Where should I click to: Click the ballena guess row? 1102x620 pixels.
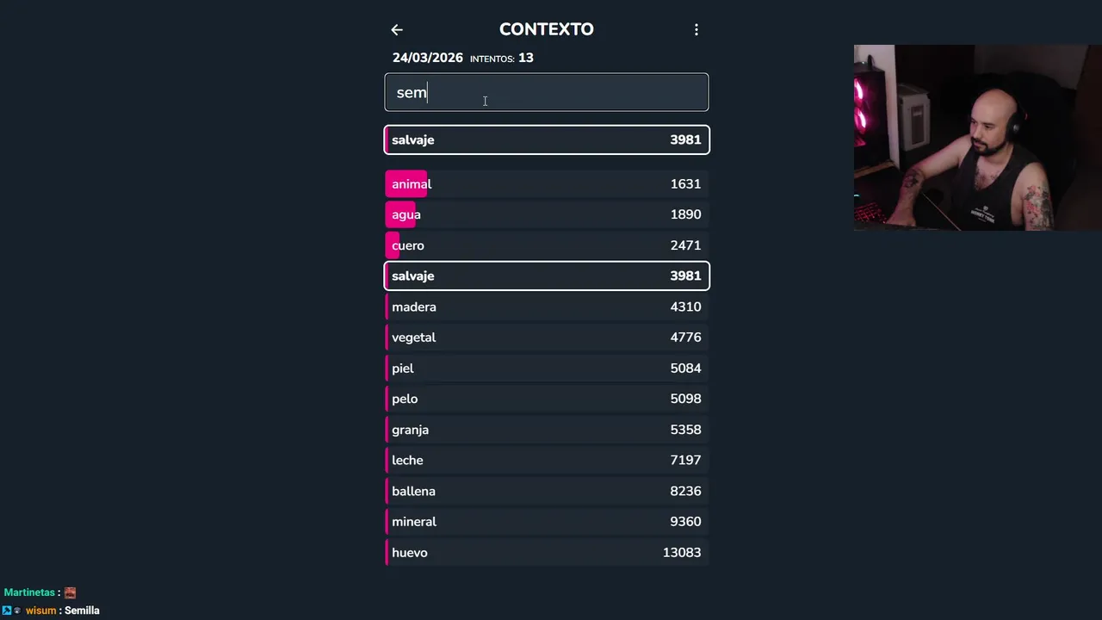point(547,491)
